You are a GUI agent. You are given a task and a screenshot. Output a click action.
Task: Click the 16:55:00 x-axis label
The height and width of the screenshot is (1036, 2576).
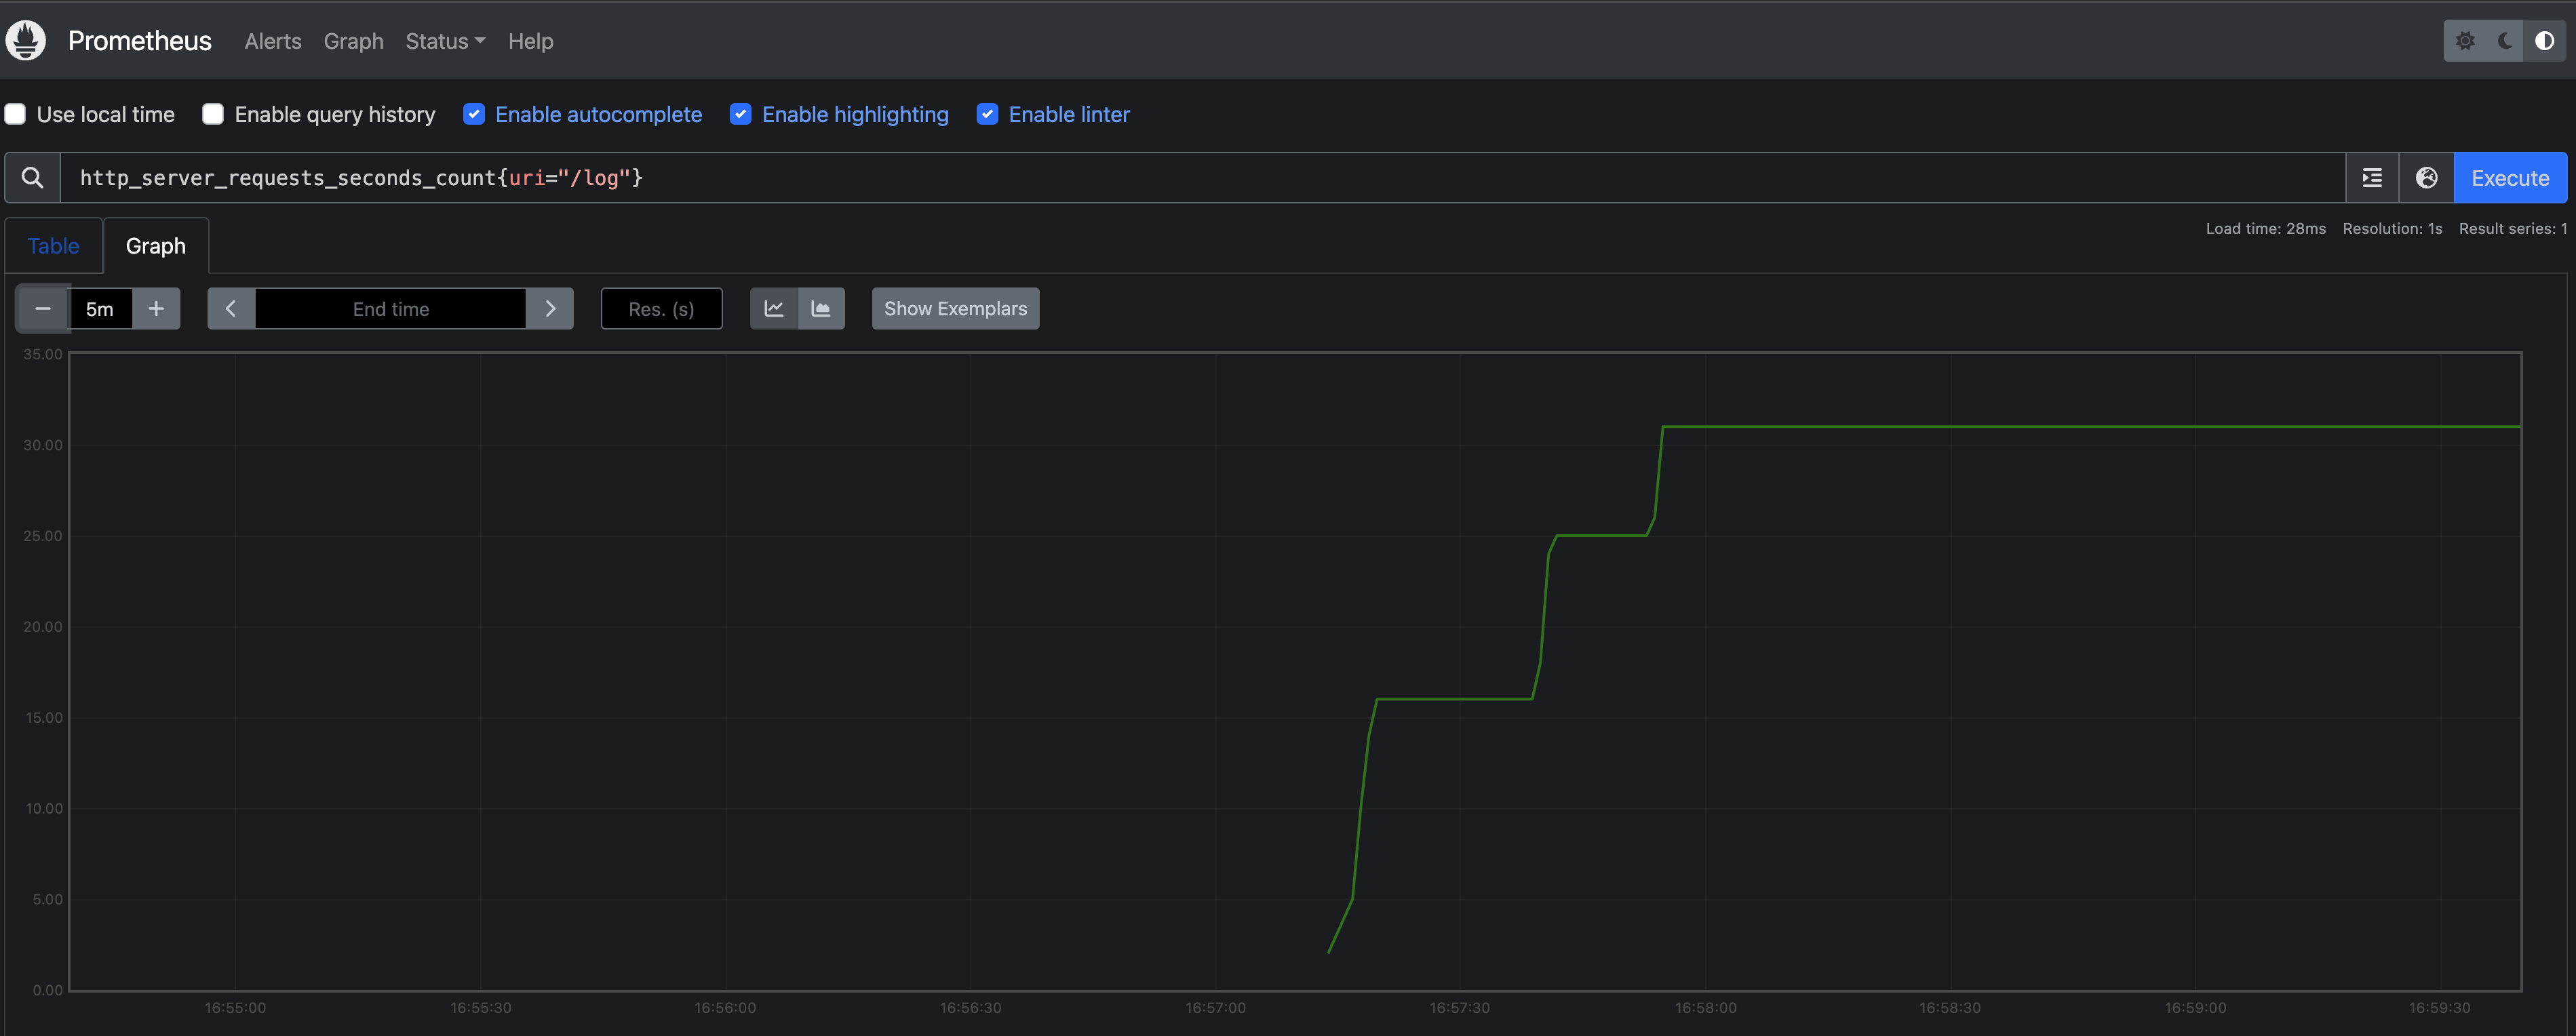[x=235, y=1008]
